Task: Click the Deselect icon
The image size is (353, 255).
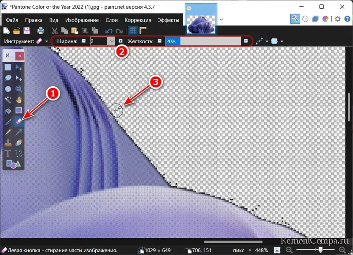Action: pos(95,30)
